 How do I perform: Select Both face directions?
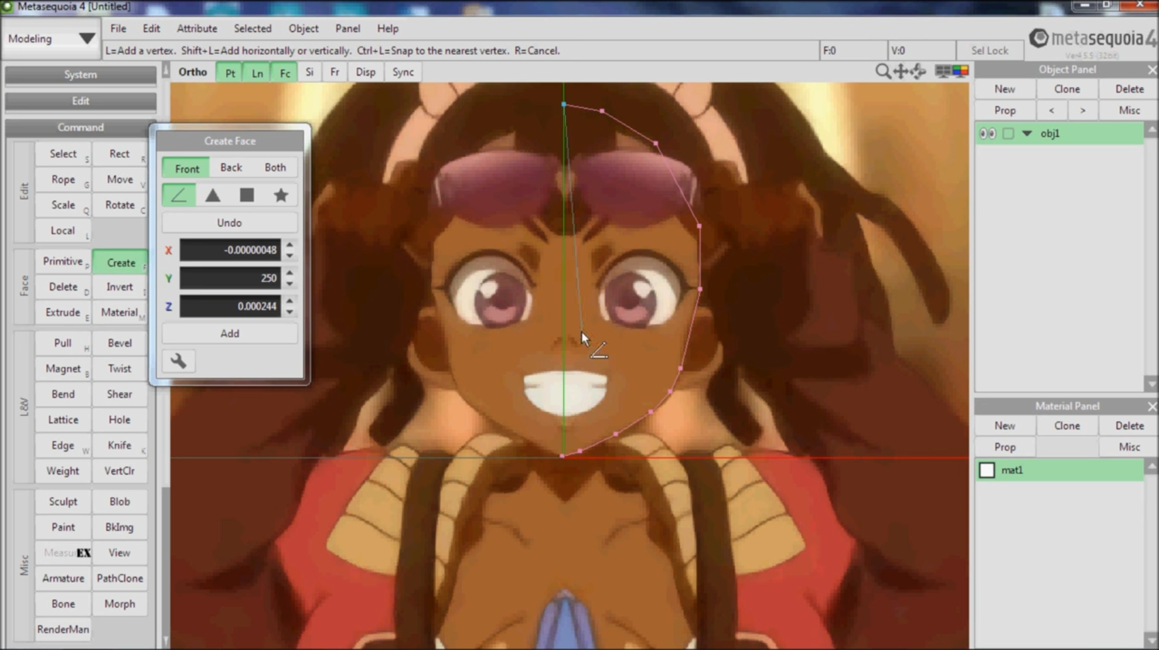[275, 168]
